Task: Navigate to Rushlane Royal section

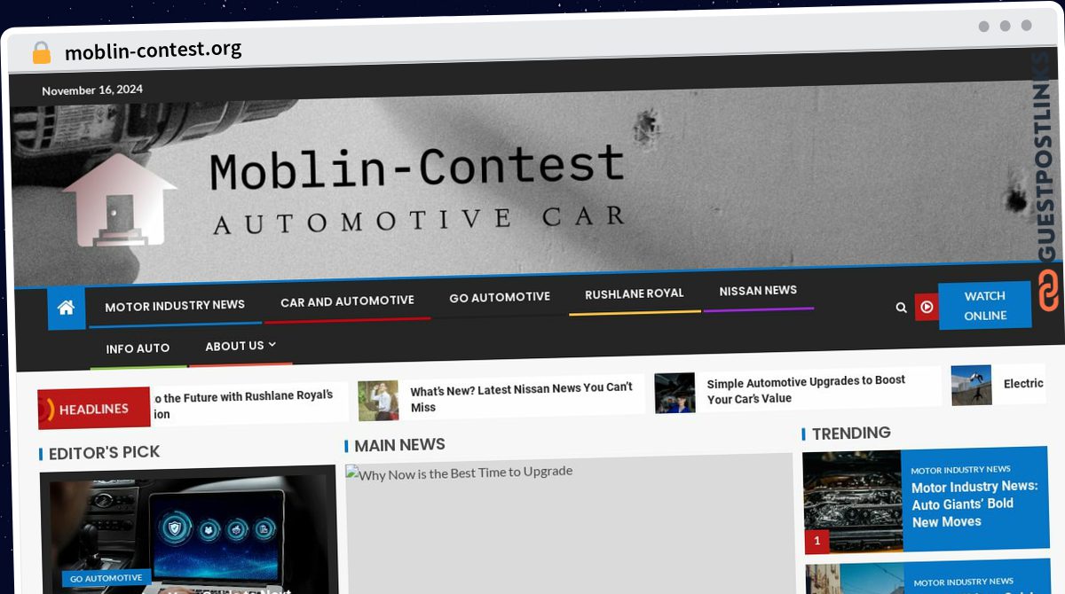Action: pyautogui.click(x=635, y=293)
